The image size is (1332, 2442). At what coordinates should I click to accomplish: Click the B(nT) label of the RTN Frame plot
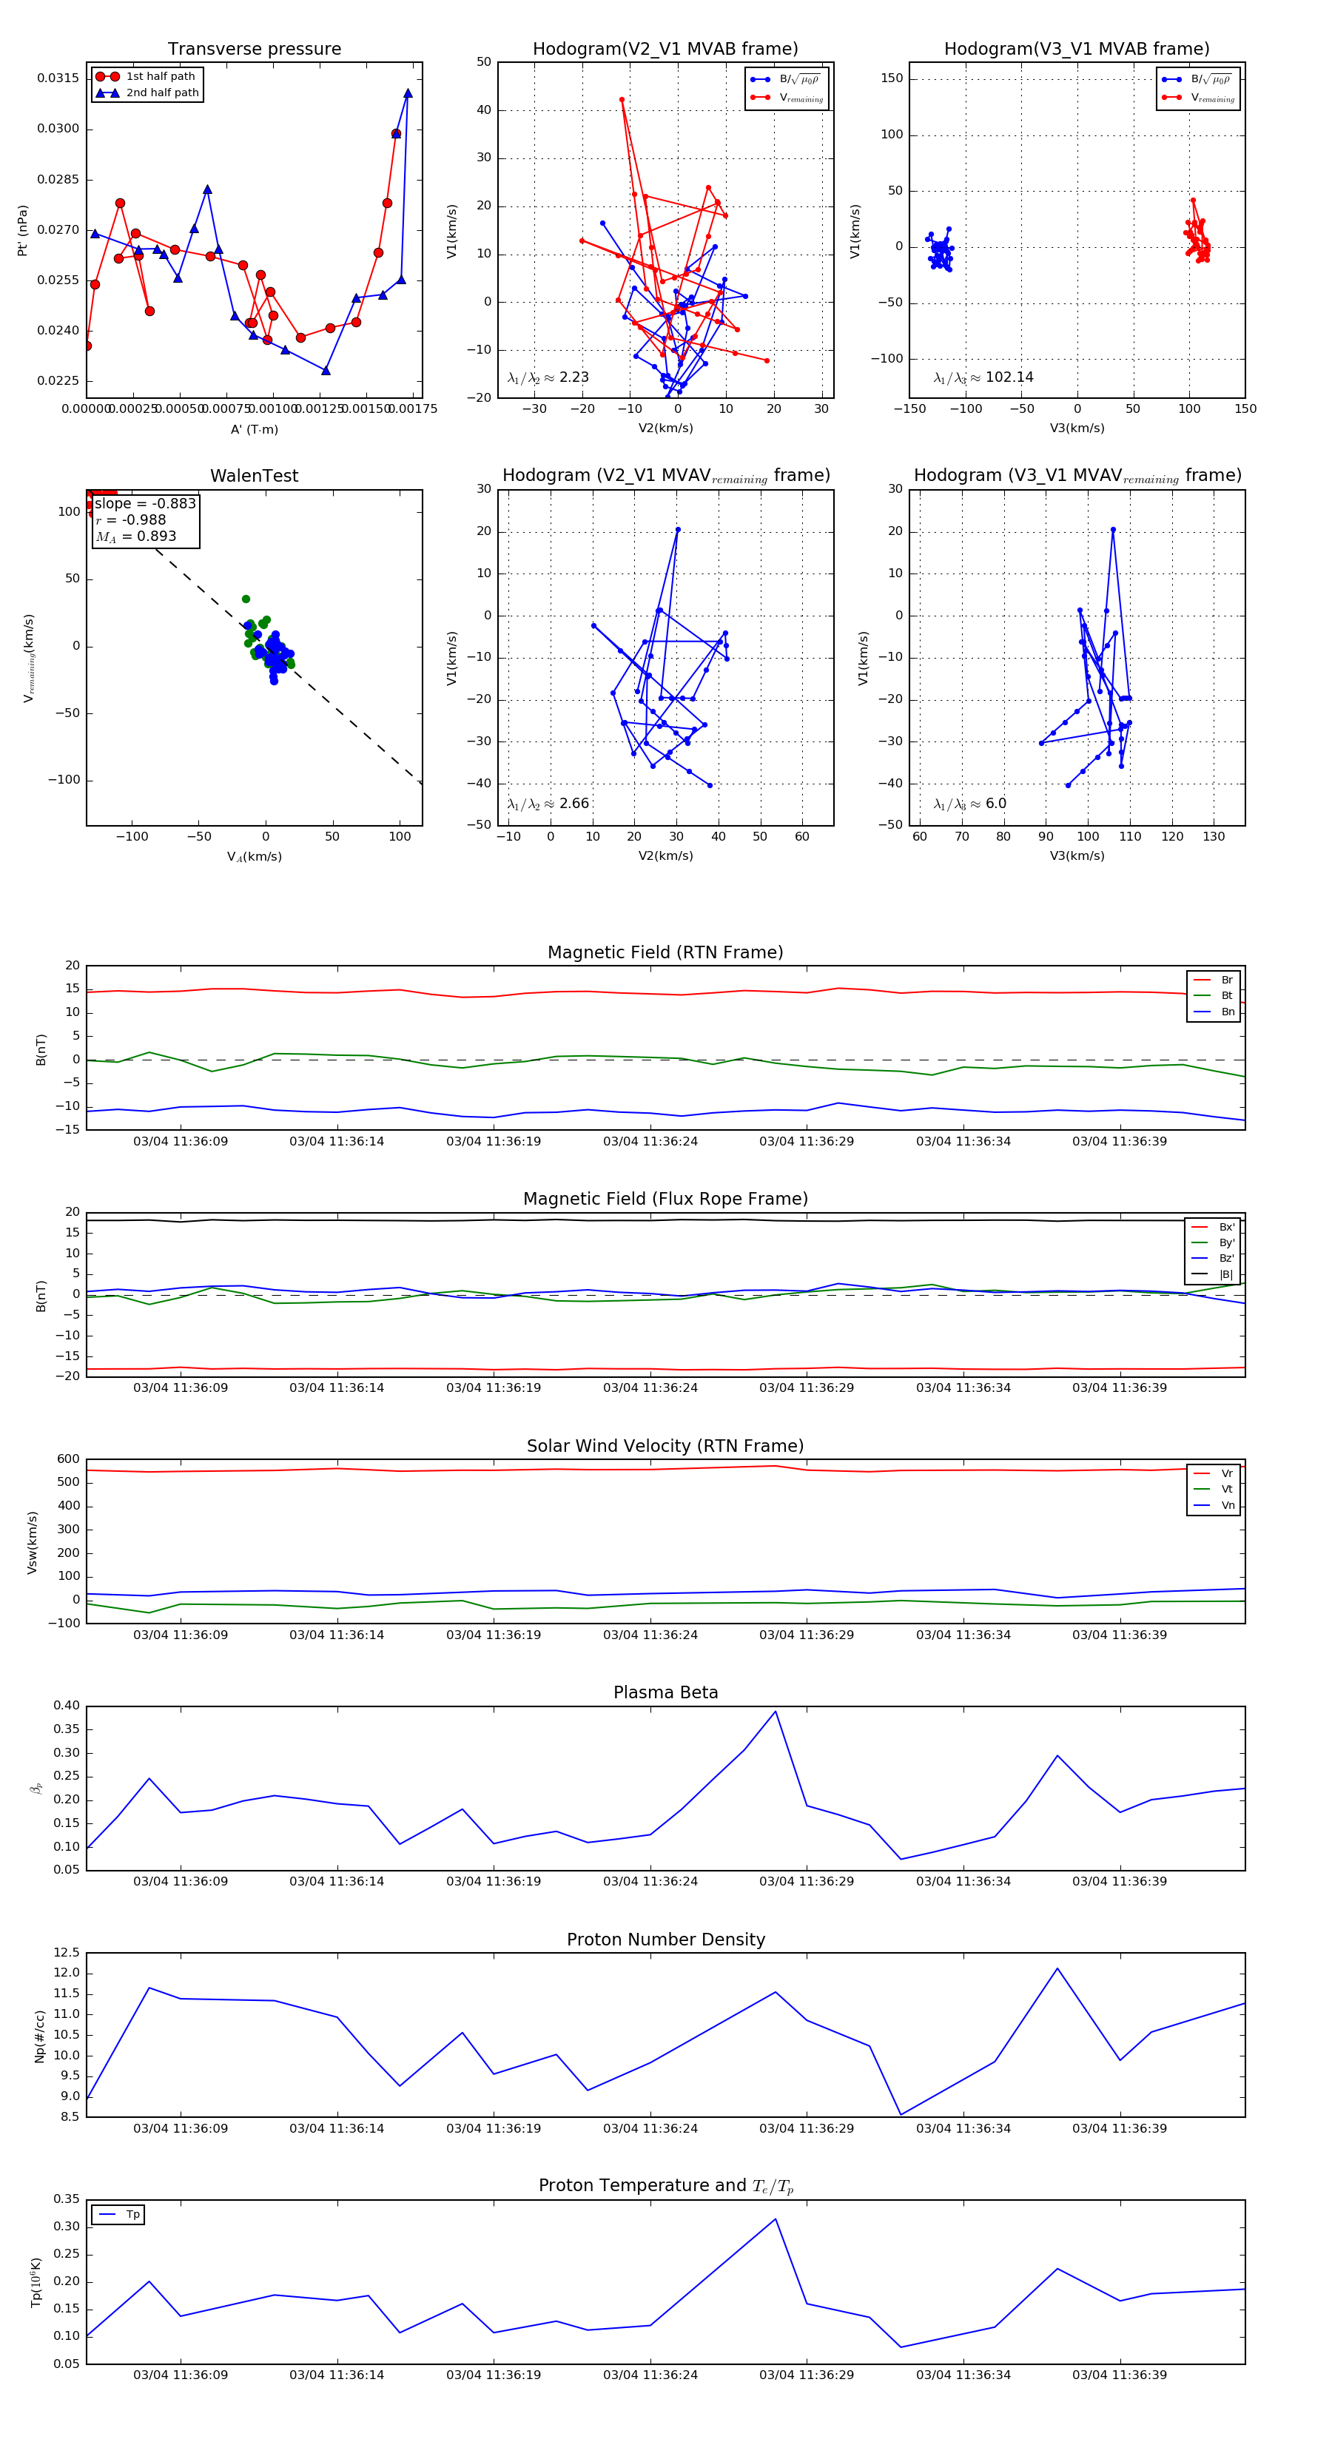[x=40, y=1049]
